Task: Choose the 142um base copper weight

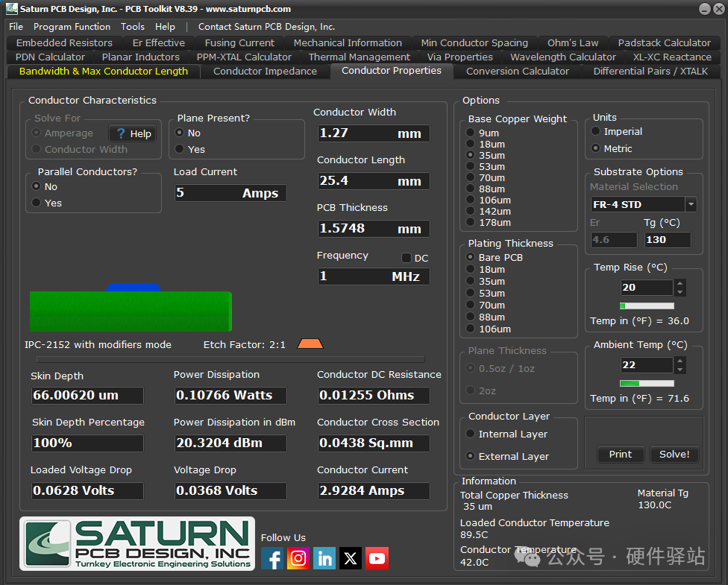Action: pyautogui.click(x=471, y=211)
